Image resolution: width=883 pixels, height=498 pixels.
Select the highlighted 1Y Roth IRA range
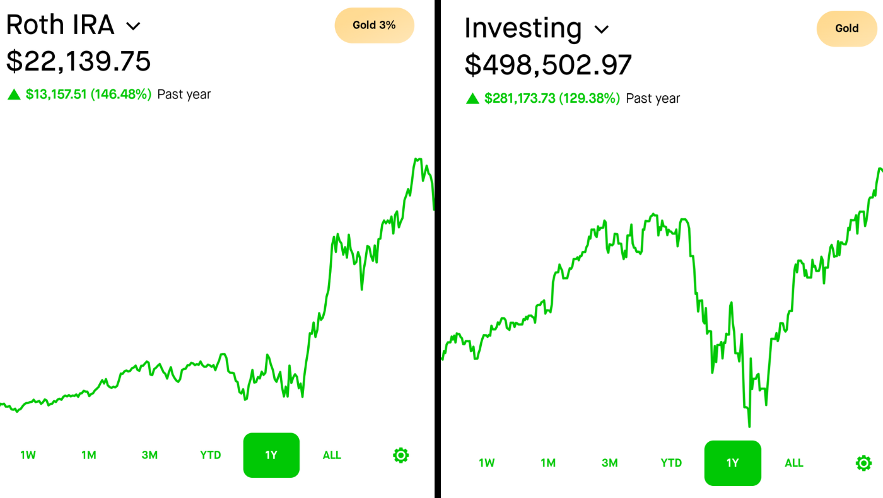coord(271,455)
